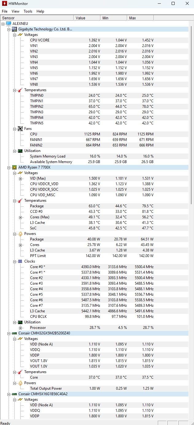Collapse the AMD Ryzen 7 7700X node
Image resolution: width=194 pixels, height=425 pixels.
click(x=9, y=167)
